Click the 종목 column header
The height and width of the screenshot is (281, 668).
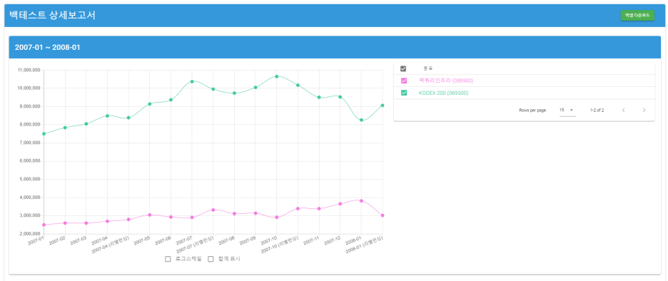pyautogui.click(x=427, y=68)
